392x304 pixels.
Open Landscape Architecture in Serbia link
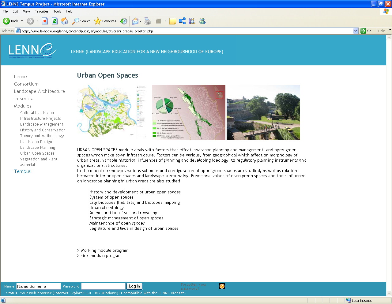(40, 95)
